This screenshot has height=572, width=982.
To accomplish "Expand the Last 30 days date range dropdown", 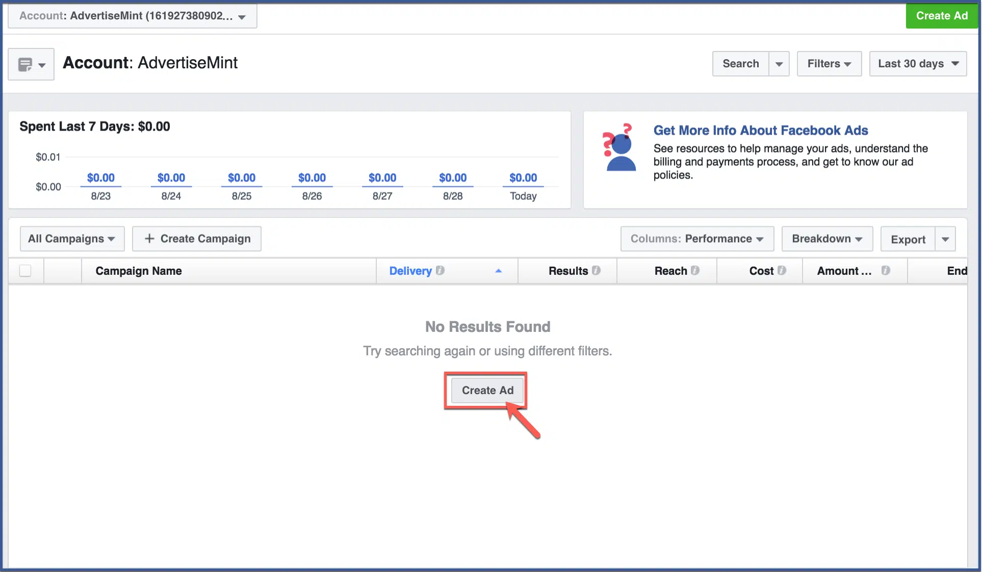I will pos(917,64).
